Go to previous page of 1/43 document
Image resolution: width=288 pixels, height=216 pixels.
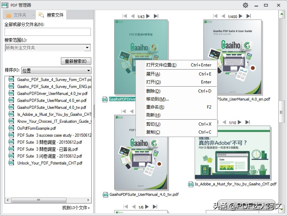pos(133,16)
